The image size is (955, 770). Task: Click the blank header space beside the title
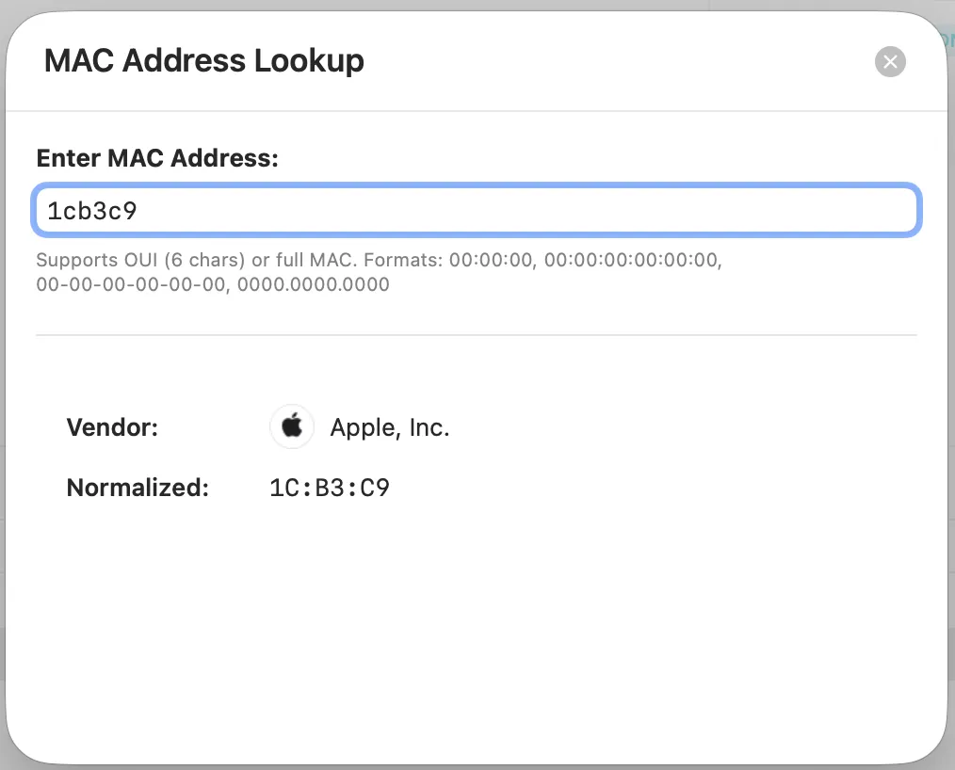[x=612, y=62]
